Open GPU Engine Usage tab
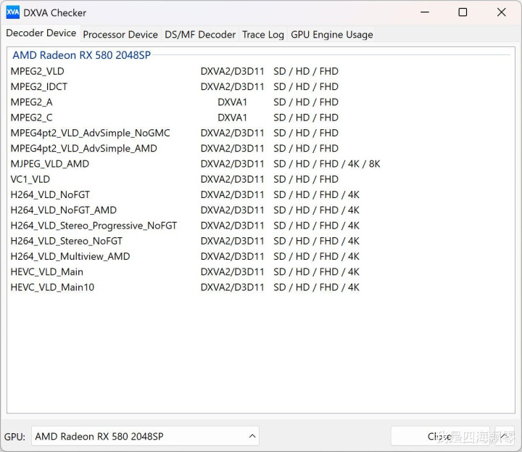This screenshot has width=522, height=452. point(331,34)
